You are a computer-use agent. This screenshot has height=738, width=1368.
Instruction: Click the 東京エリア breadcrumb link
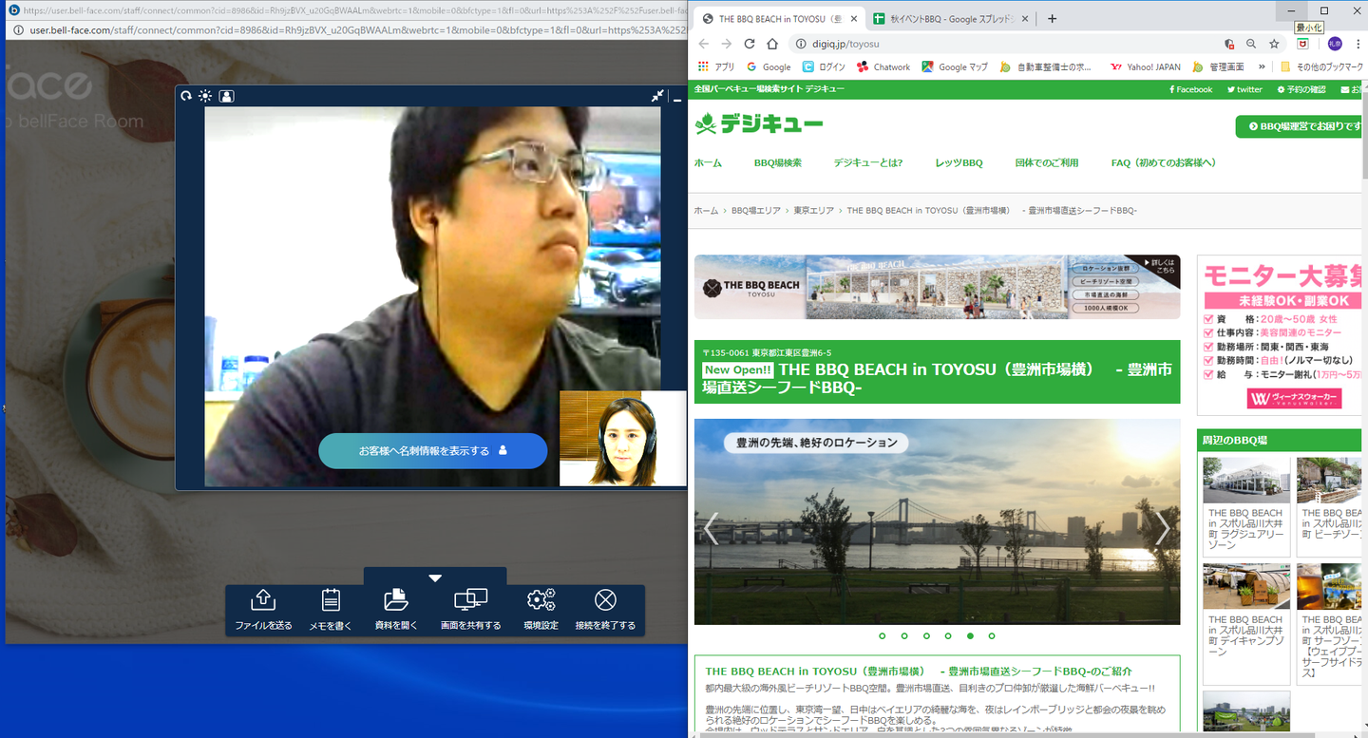(x=813, y=210)
